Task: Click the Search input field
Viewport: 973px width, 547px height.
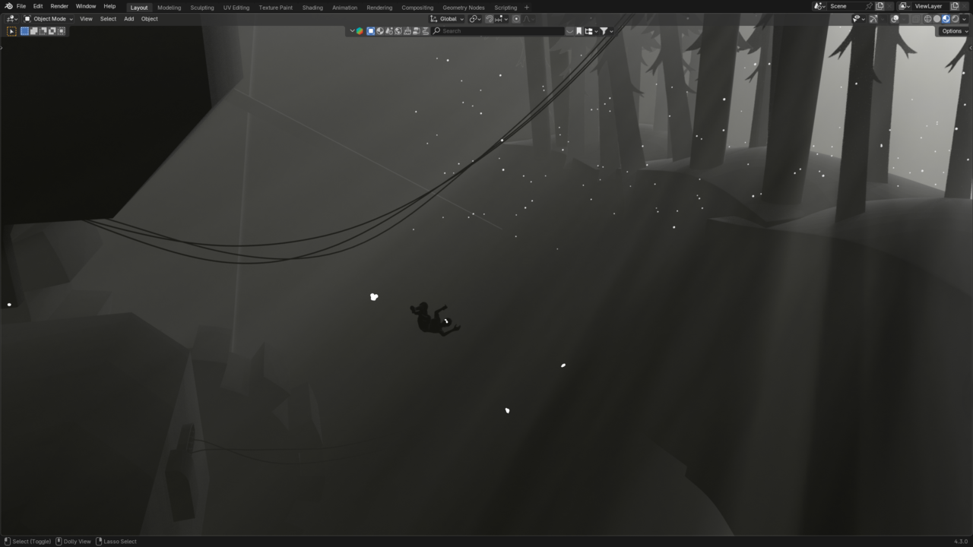Action: click(x=498, y=31)
